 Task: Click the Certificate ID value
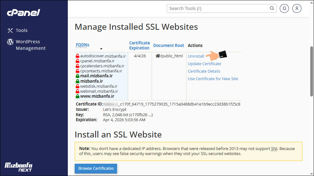click(x=172, y=104)
